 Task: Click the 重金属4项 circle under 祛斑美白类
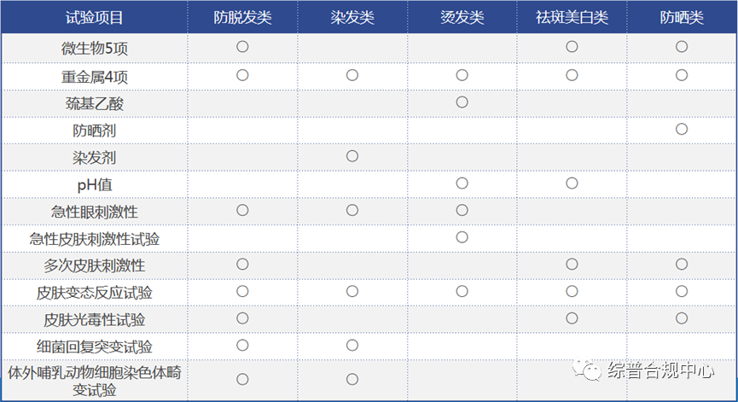[572, 75]
